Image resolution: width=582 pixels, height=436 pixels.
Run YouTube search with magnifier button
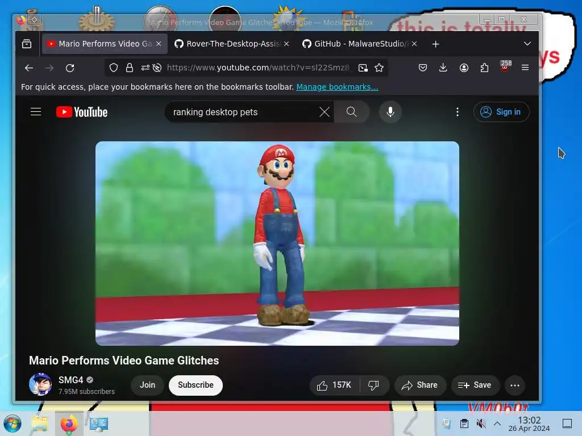(351, 112)
